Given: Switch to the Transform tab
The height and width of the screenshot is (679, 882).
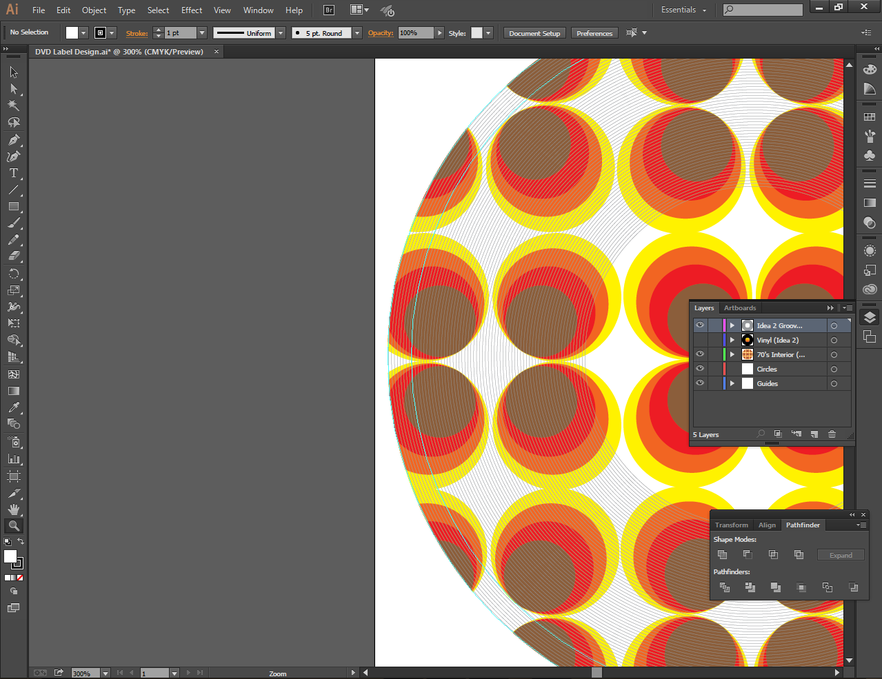Looking at the screenshot, I should 731,525.
